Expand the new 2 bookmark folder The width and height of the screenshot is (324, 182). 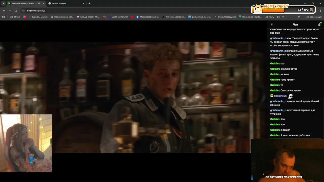click(270, 17)
